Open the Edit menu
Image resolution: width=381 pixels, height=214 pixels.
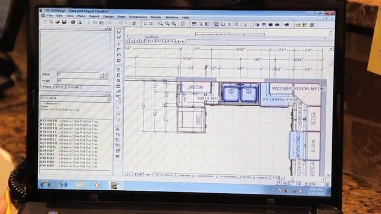point(59,16)
